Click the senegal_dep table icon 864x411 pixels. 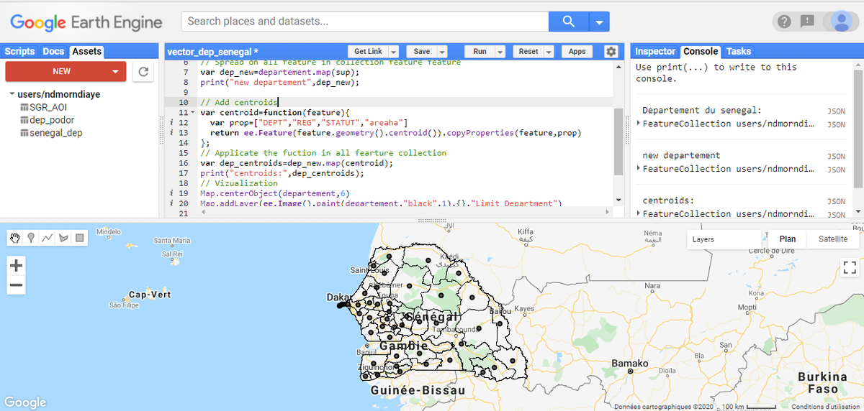pyautogui.click(x=24, y=133)
